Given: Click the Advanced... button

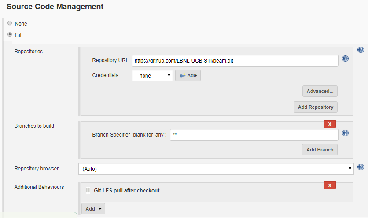Looking at the screenshot, I should pos(320,91).
